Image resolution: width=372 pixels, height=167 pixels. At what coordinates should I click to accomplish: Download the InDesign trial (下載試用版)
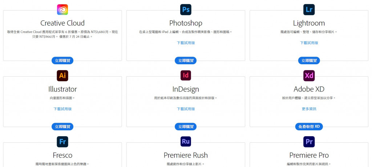186,109
